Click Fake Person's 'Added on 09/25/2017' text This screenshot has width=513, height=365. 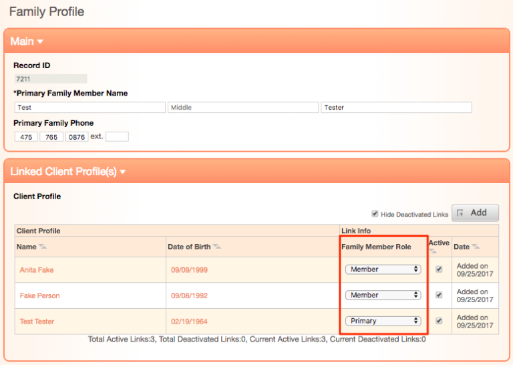point(475,295)
